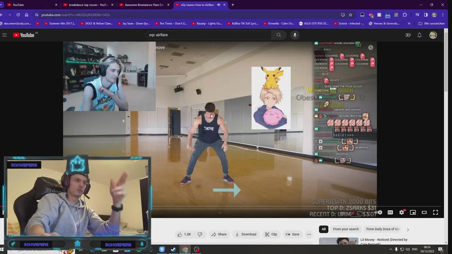Dislike the video with thumbs down
The width and height of the screenshot is (452, 254).
tap(200, 234)
